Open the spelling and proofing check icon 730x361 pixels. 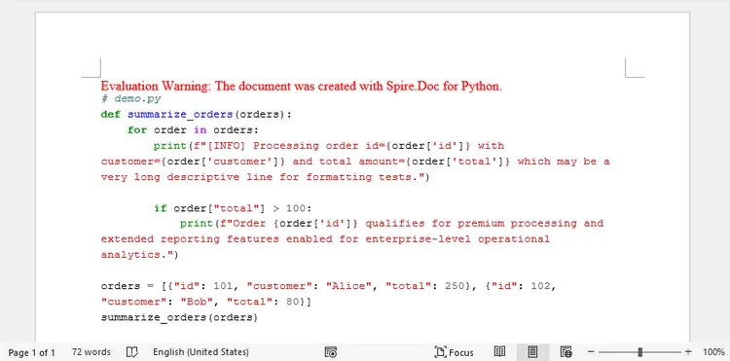(x=132, y=352)
